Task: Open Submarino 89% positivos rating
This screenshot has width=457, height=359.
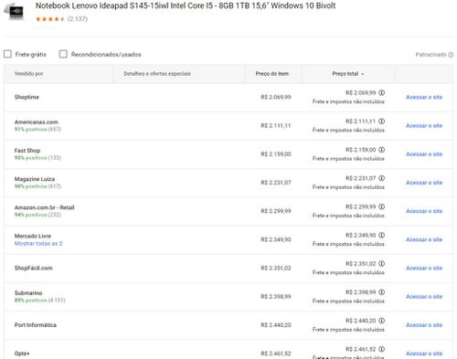Action: 40,301
